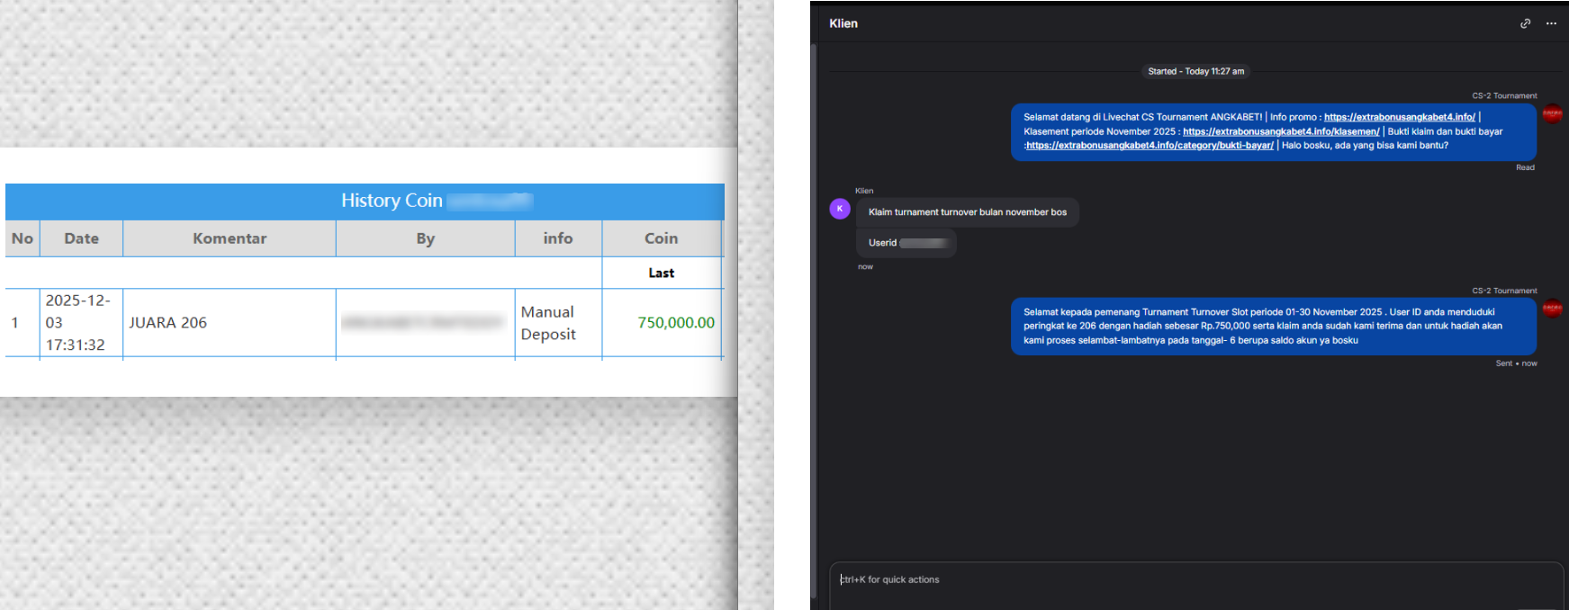
Task: Click agent avatar beside the welcome message
Action: tap(1552, 113)
